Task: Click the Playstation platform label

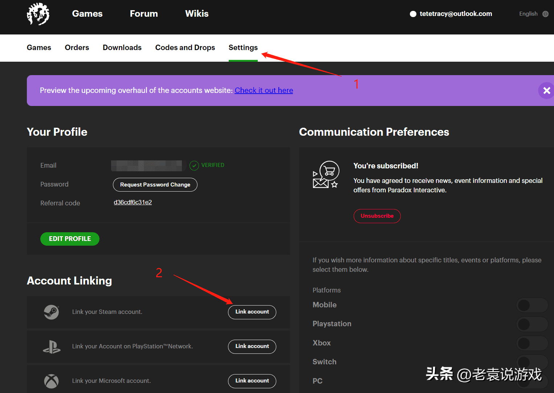Action: click(332, 324)
